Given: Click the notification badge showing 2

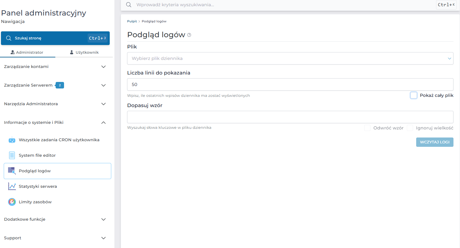Looking at the screenshot, I should tap(60, 85).
